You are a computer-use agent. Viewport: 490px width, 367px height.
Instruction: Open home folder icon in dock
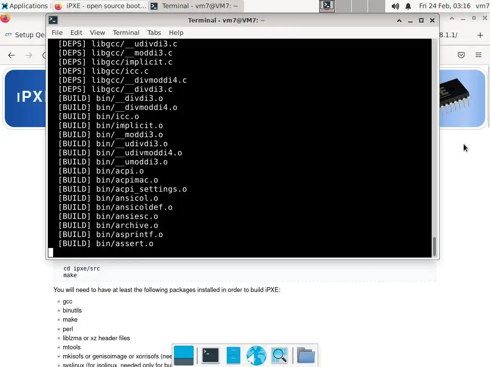[x=306, y=356]
